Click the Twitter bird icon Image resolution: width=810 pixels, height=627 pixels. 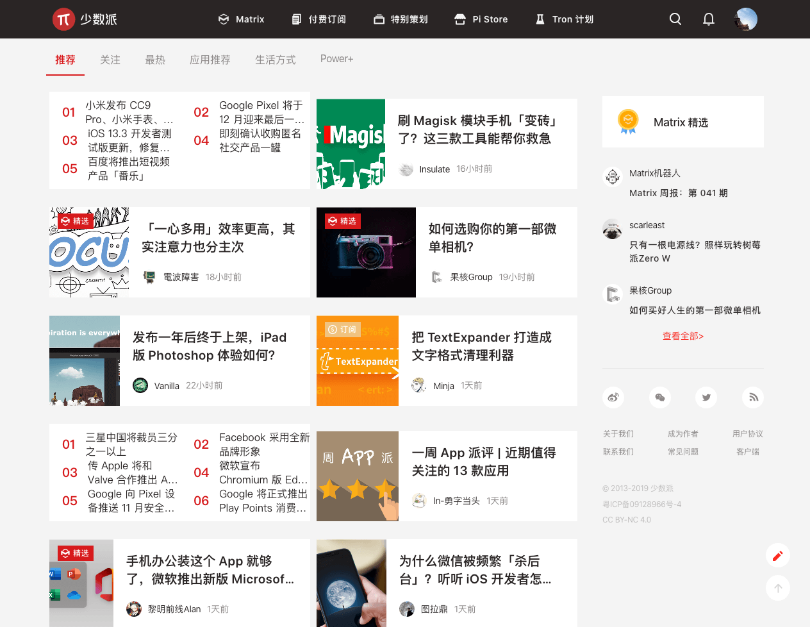(x=706, y=397)
